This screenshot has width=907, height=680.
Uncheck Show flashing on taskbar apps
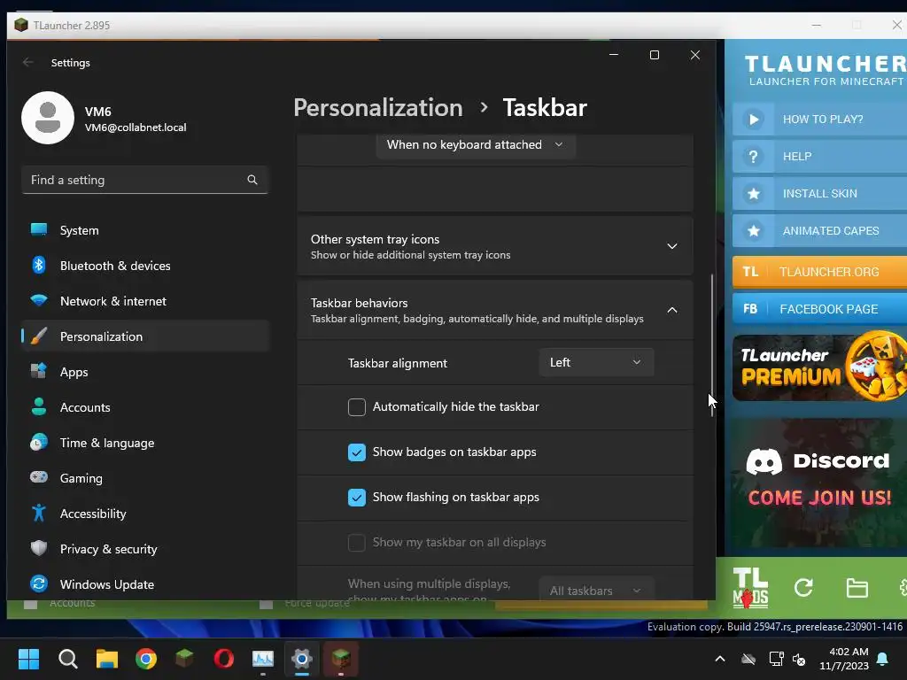pos(357,498)
